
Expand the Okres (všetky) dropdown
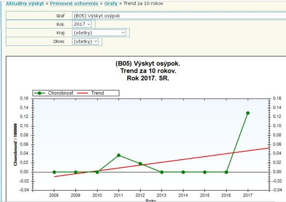pos(85,41)
